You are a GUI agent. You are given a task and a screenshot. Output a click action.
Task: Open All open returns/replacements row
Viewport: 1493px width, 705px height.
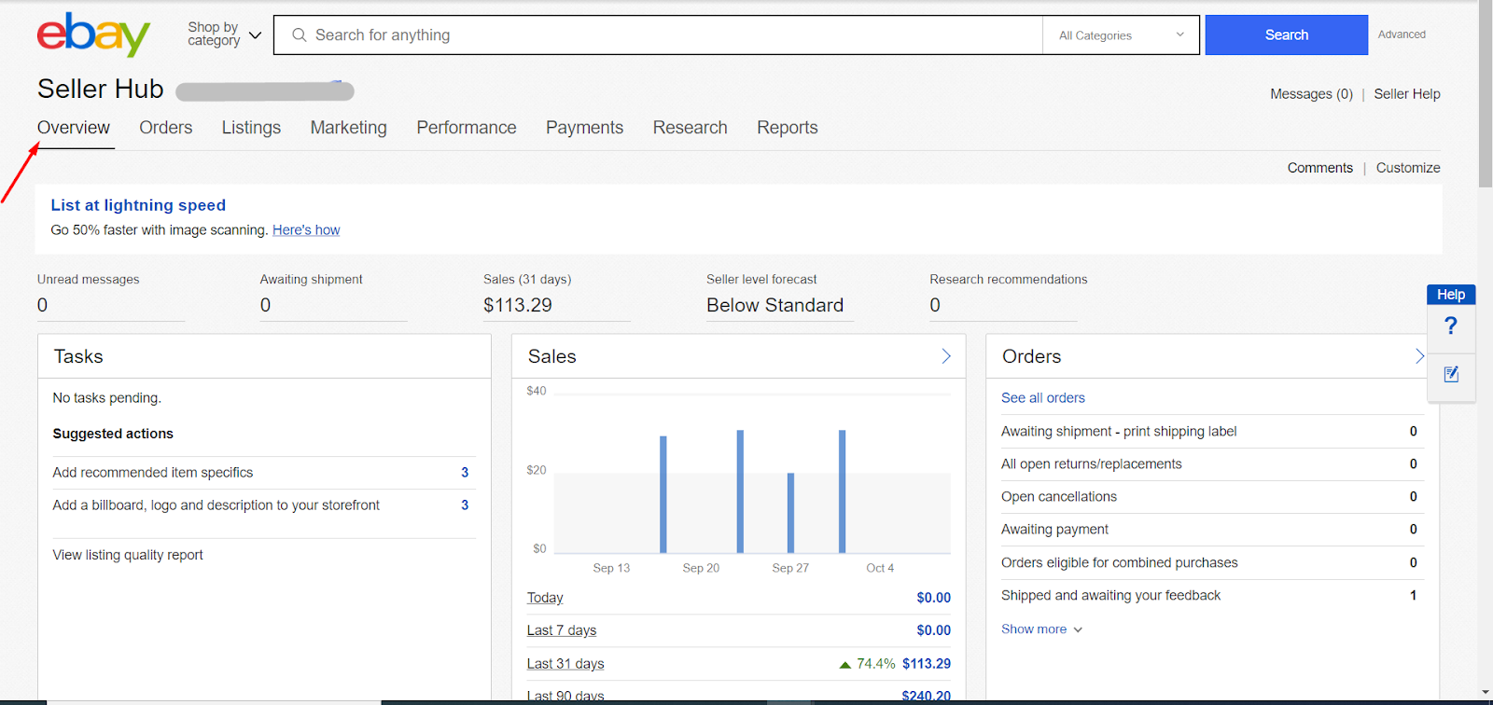point(1212,464)
